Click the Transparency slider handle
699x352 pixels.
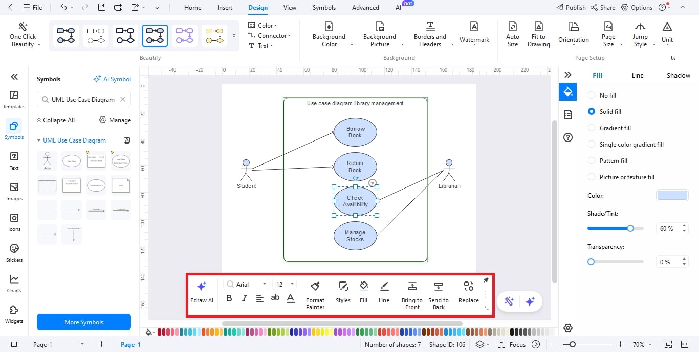[591, 261]
